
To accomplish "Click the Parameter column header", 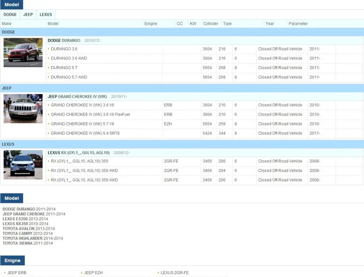I will (x=298, y=24).
